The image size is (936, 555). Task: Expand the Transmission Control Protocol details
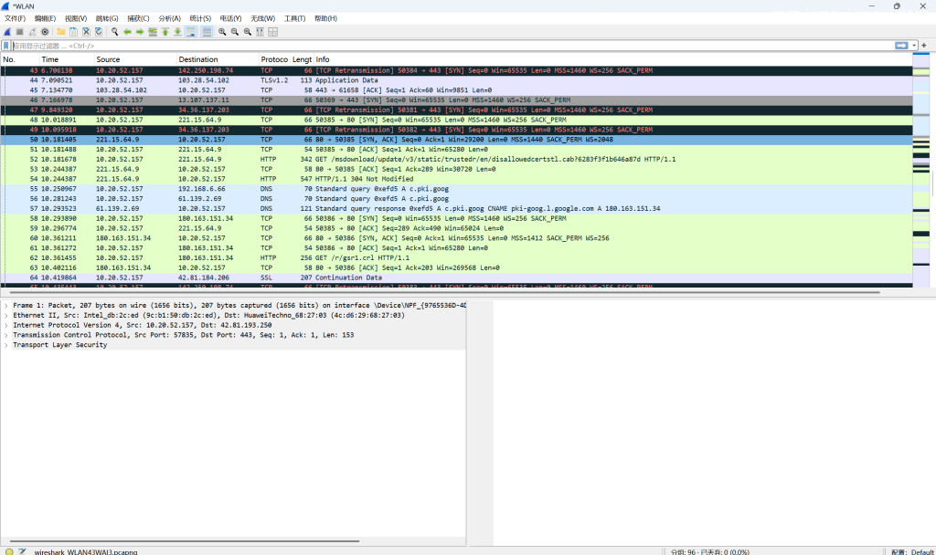(x=6, y=335)
